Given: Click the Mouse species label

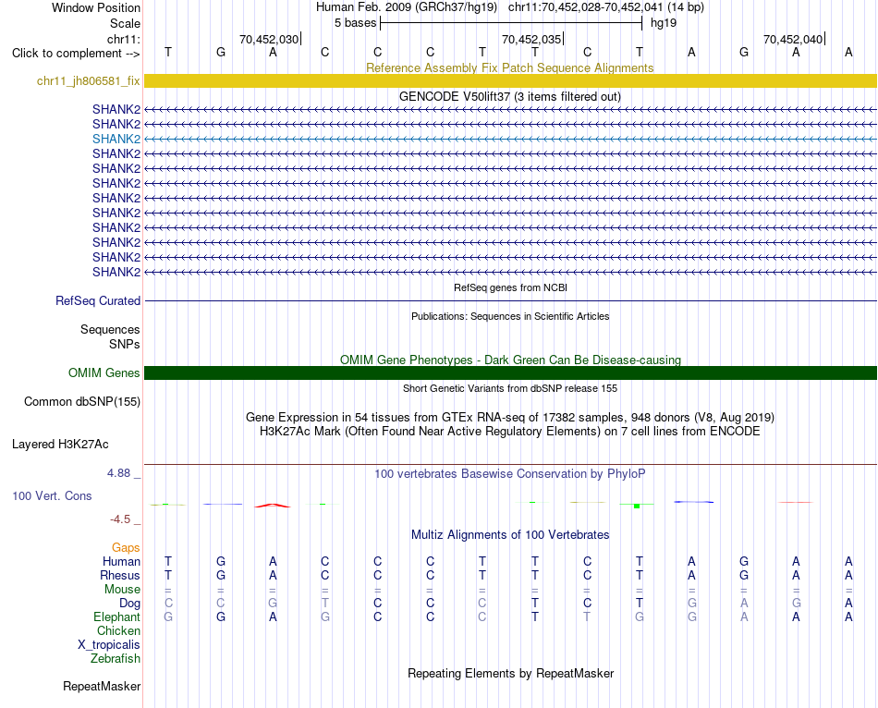Looking at the screenshot, I should tap(122, 590).
